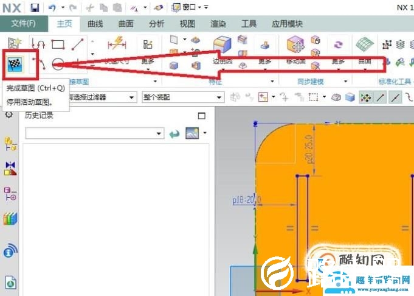Click the surface mesh 曲面 icon

pos(365,44)
